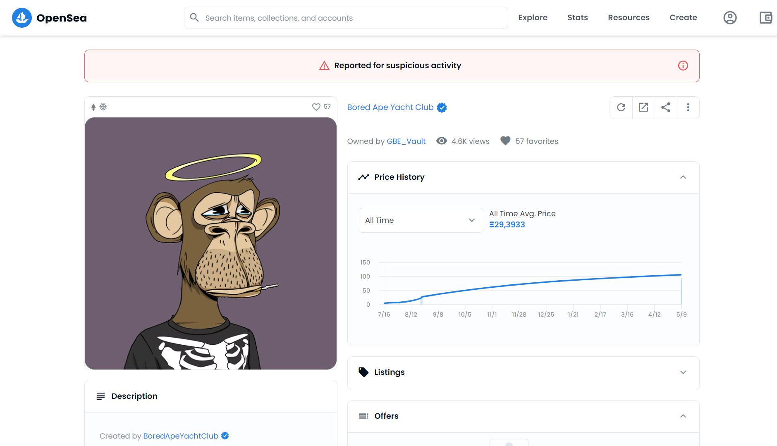Open the All Time range dropdown
This screenshot has width=777, height=446.
421,220
